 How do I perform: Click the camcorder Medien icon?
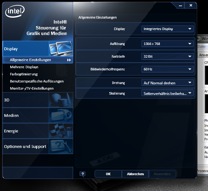[61, 115]
